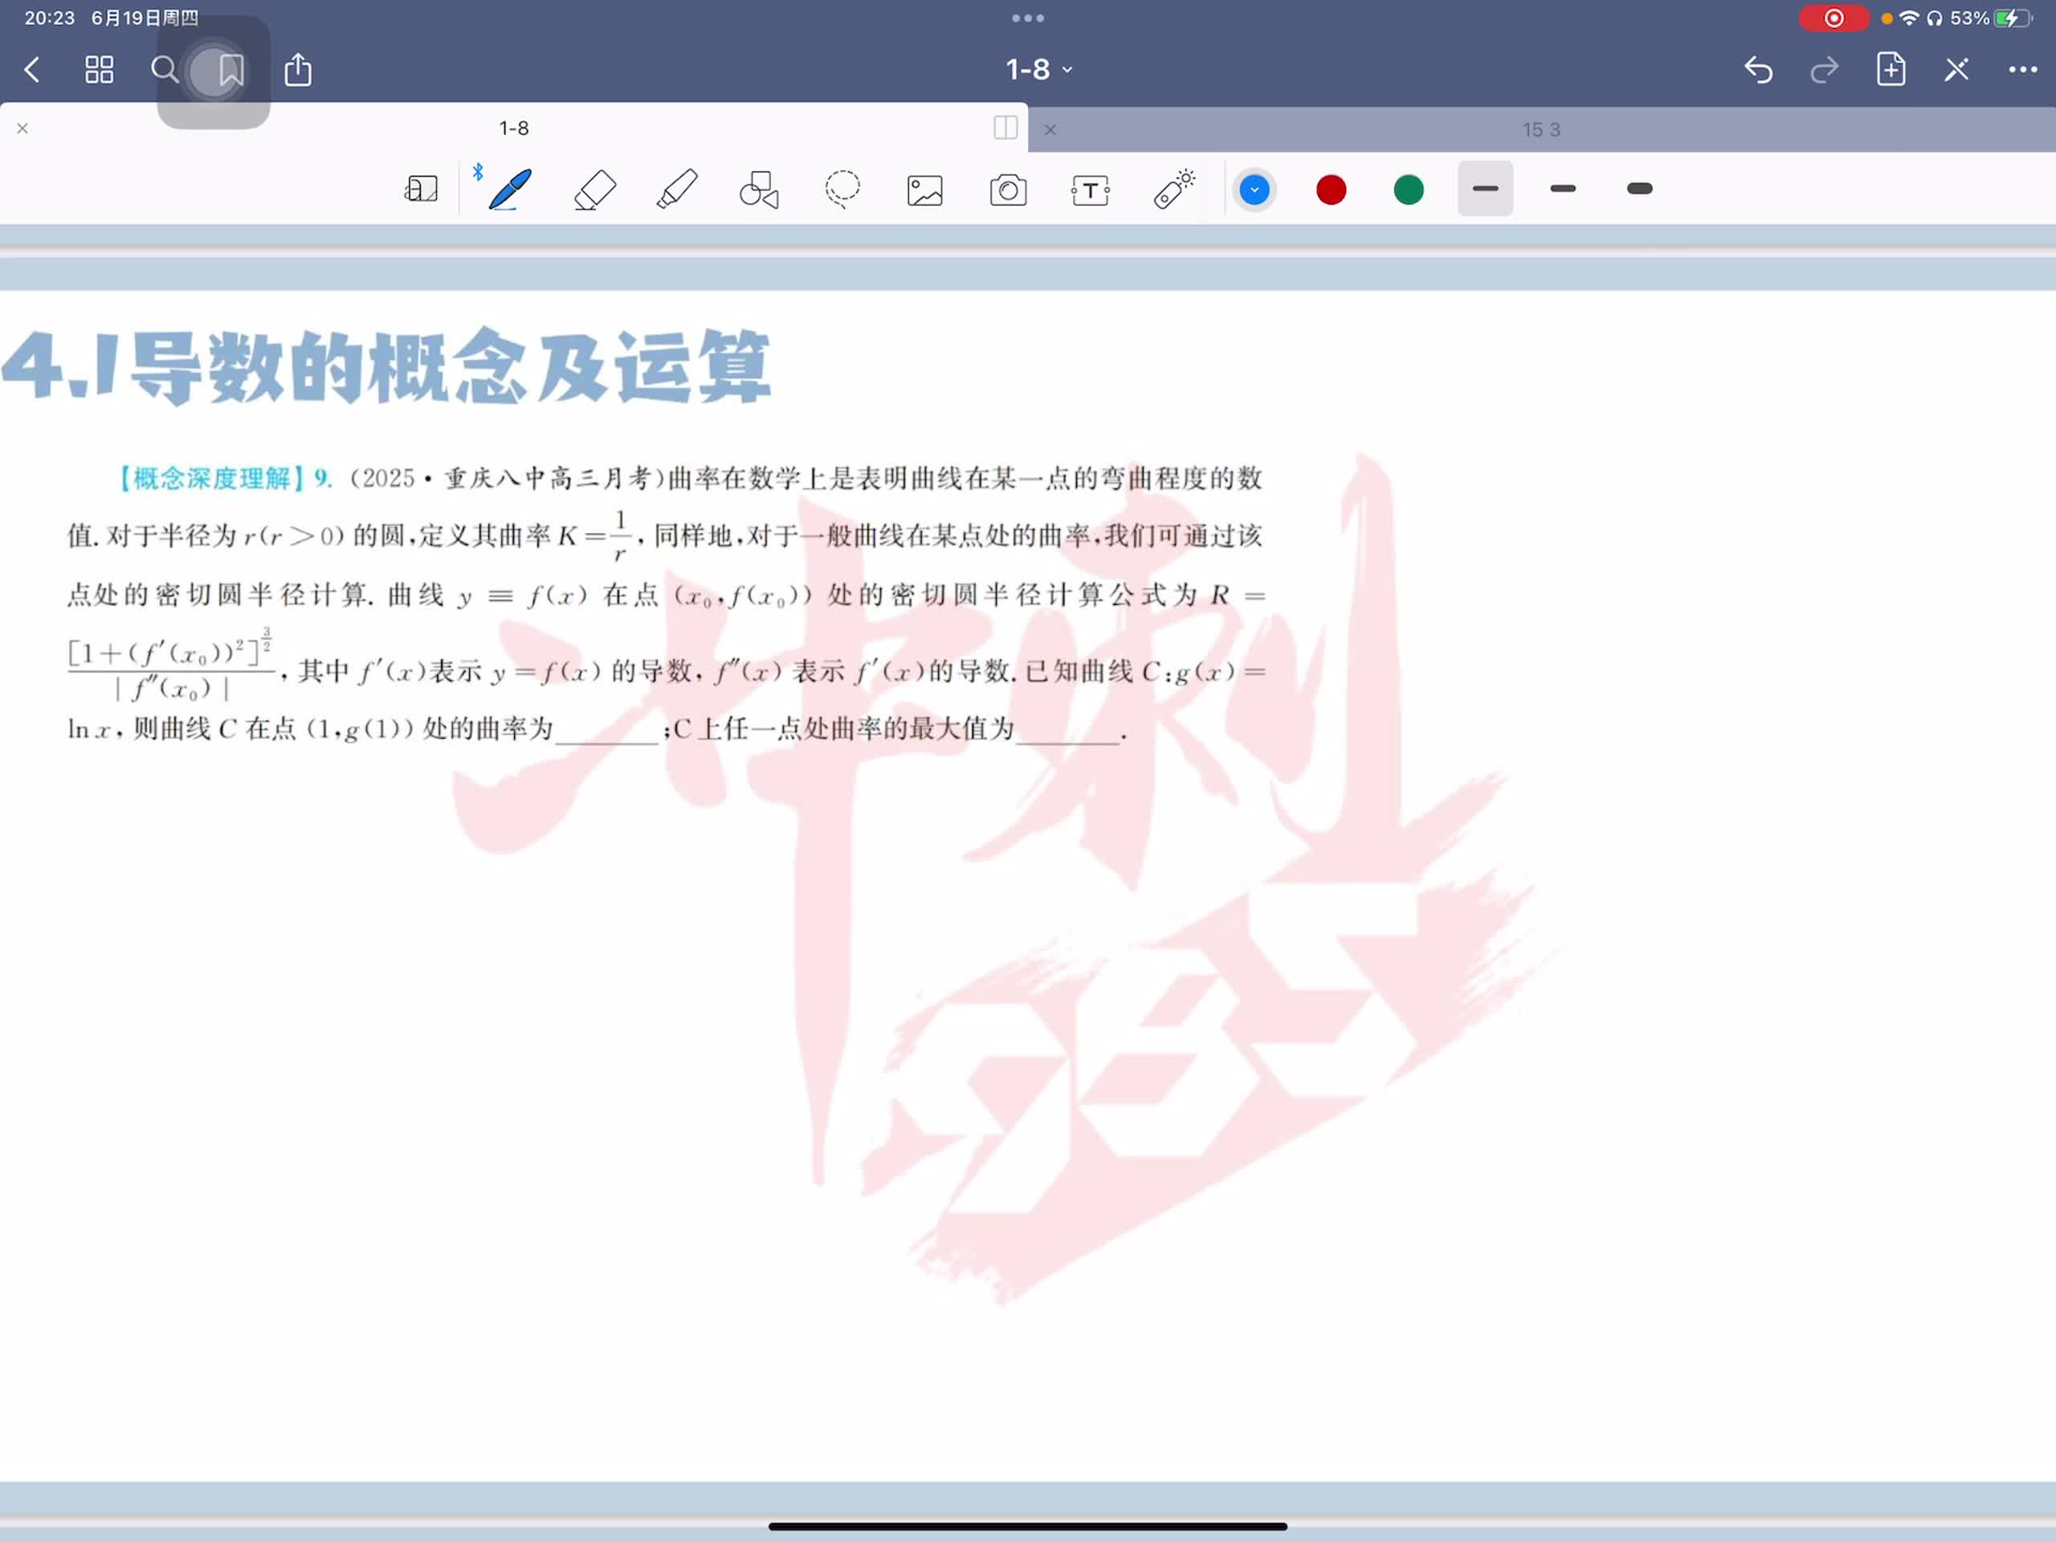
Task: Open the Shapes tool
Action: click(758, 190)
